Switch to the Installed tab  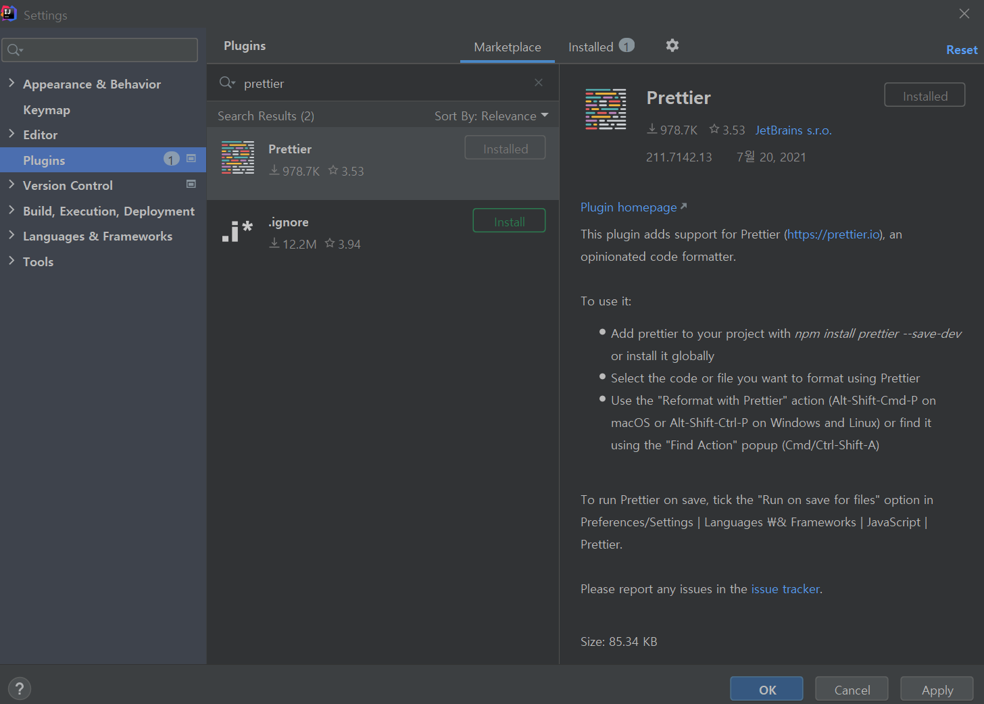pos(601,47)
